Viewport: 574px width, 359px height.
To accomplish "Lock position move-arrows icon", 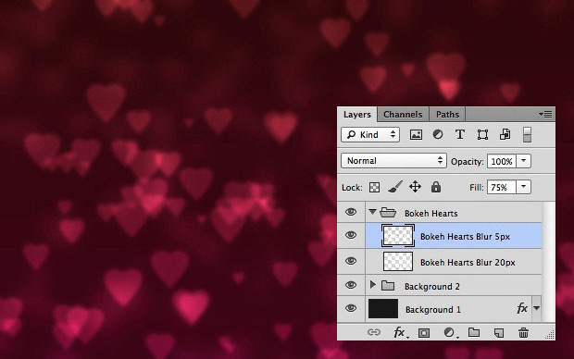I will (x=415, y=187).
